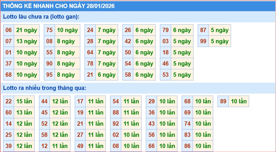The height and width of the screenshot is (152, 276).
Task: Select gan number 68 with 10 ngày
Action: pos(8,75)
